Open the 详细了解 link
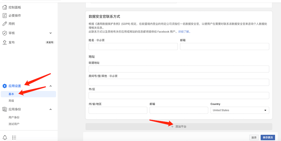 (x=184, y=32)
